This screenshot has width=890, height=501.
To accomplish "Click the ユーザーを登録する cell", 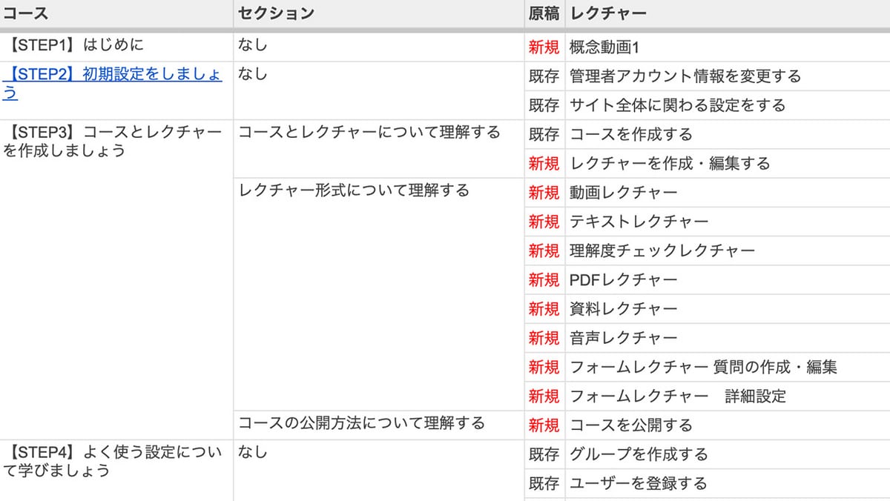I will (727, 484).
